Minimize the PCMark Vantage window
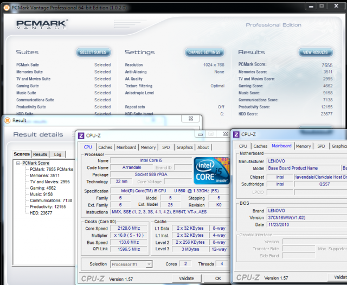This screenshot has width=347, height=285. coord(311,6)
